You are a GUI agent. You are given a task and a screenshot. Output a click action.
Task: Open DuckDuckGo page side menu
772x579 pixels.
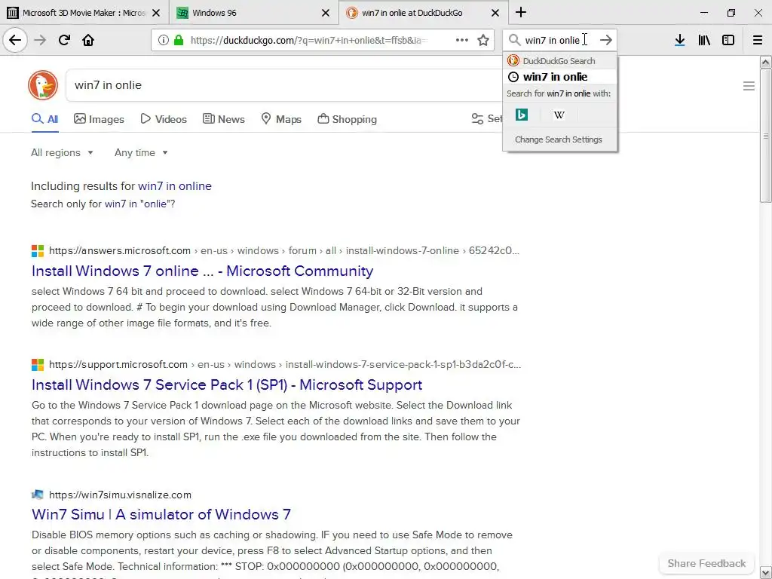pos(749,86)
